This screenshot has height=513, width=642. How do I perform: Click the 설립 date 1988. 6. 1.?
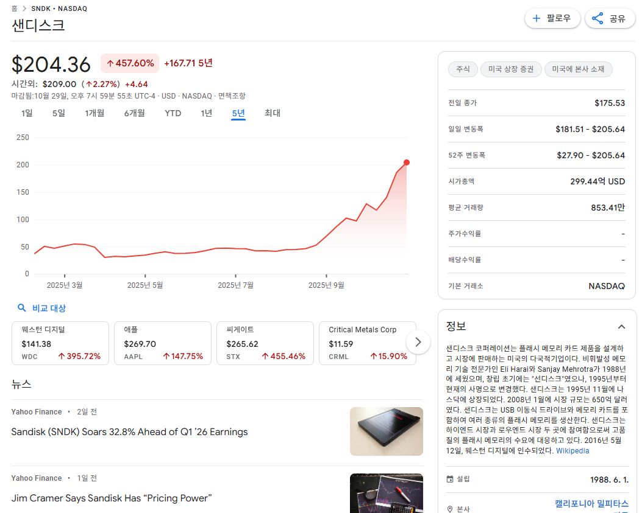(x=609, y=480)
